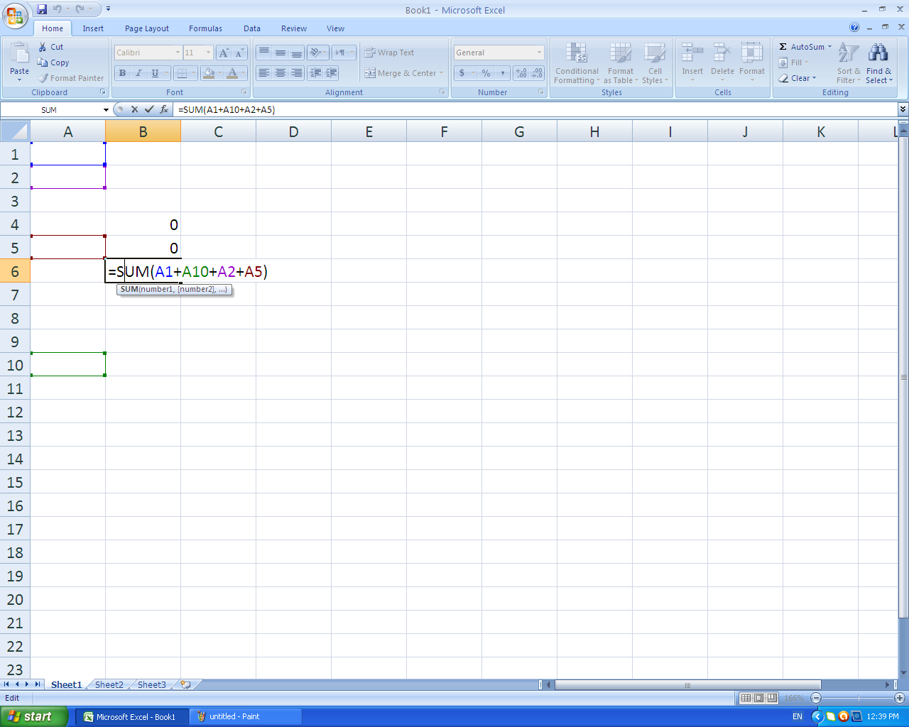Click the Percent Style icon

click(x=486, y=73)
